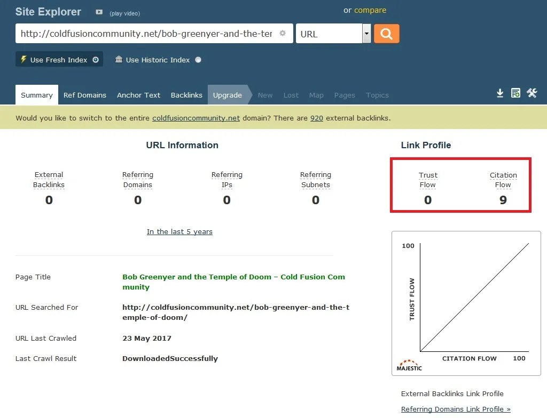The image size is (547, 418).
Task: Select the Use Fresh Index radio button
Action: pyautogui.click(x=96, y=60)
